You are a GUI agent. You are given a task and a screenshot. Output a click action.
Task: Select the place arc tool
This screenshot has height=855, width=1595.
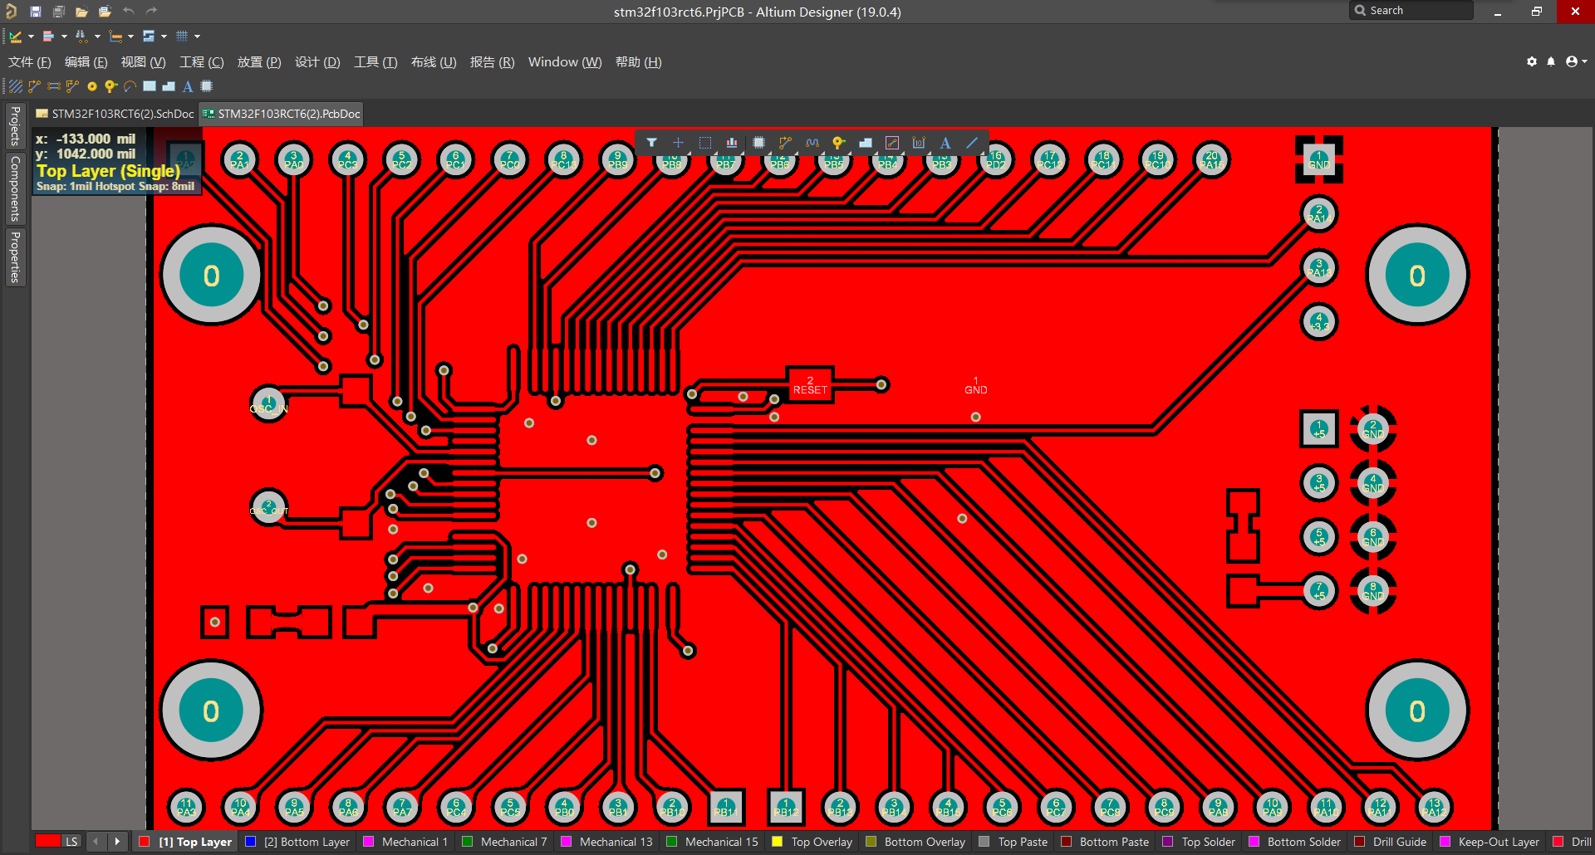tap(130, 86)
